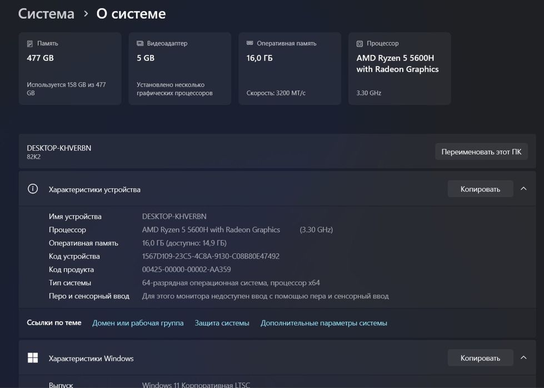Click Установлено несколько графических процессоров text
The height and width of the screenshot is (388, 544).
[x=174, y=89]
